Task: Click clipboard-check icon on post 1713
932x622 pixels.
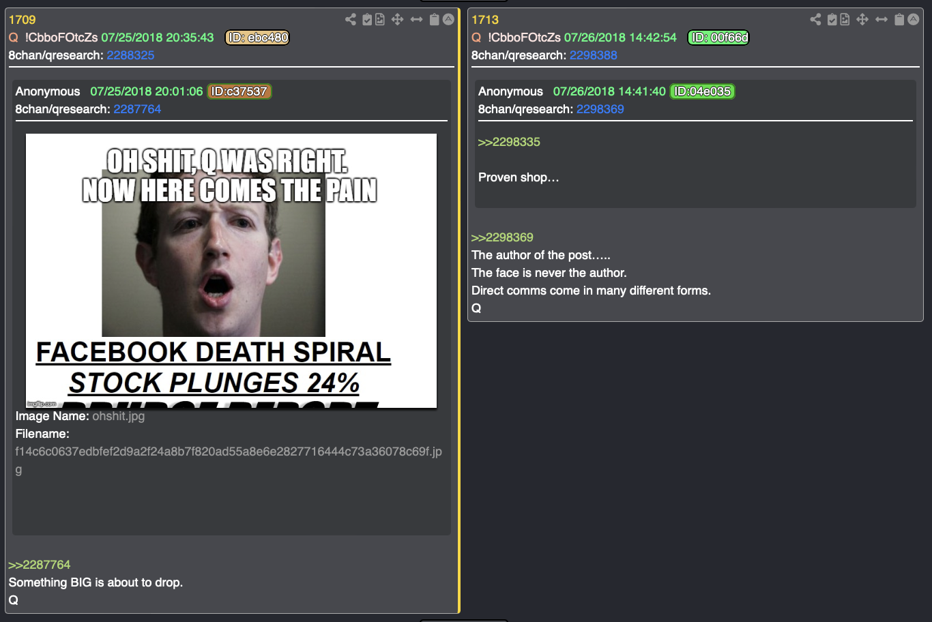Action: coord(832,19)
